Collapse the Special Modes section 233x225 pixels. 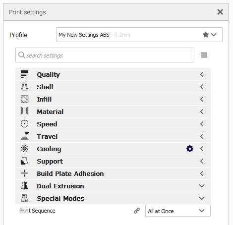click(x=202, y=198)
